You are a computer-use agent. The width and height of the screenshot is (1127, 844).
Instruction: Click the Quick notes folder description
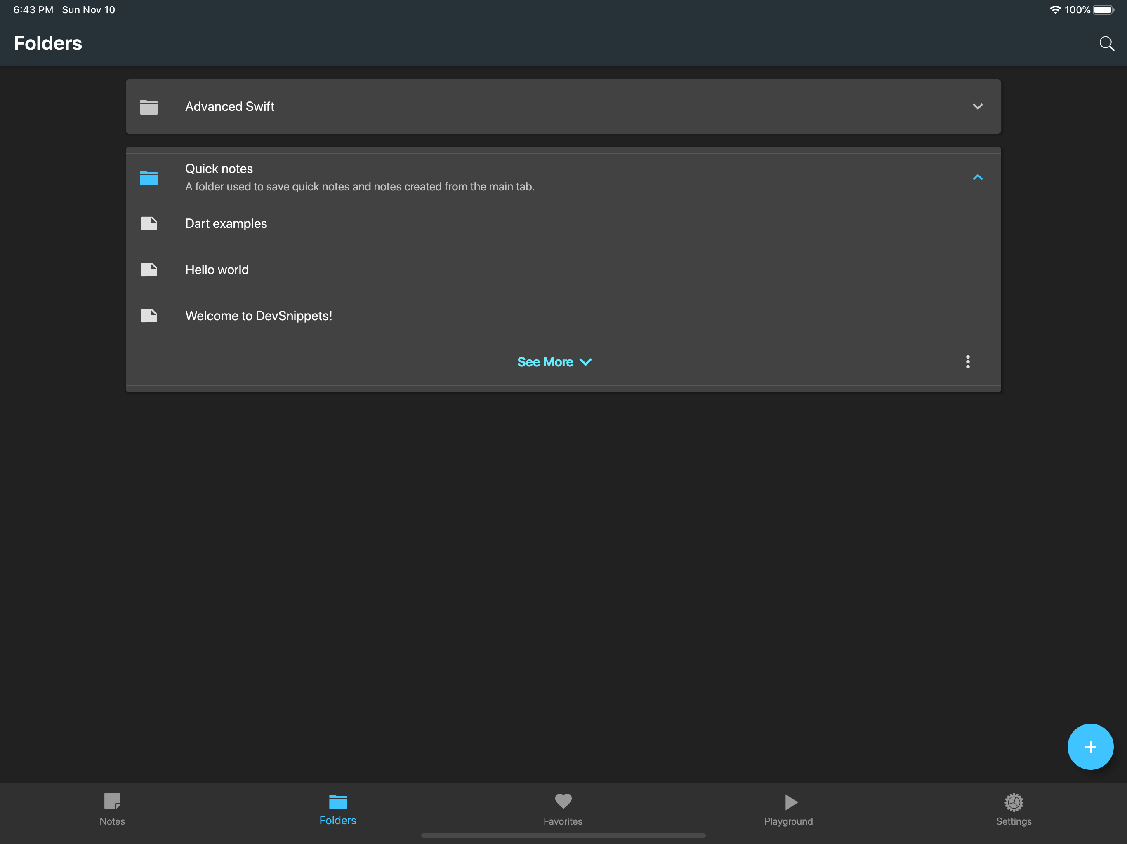coord(359,187)
